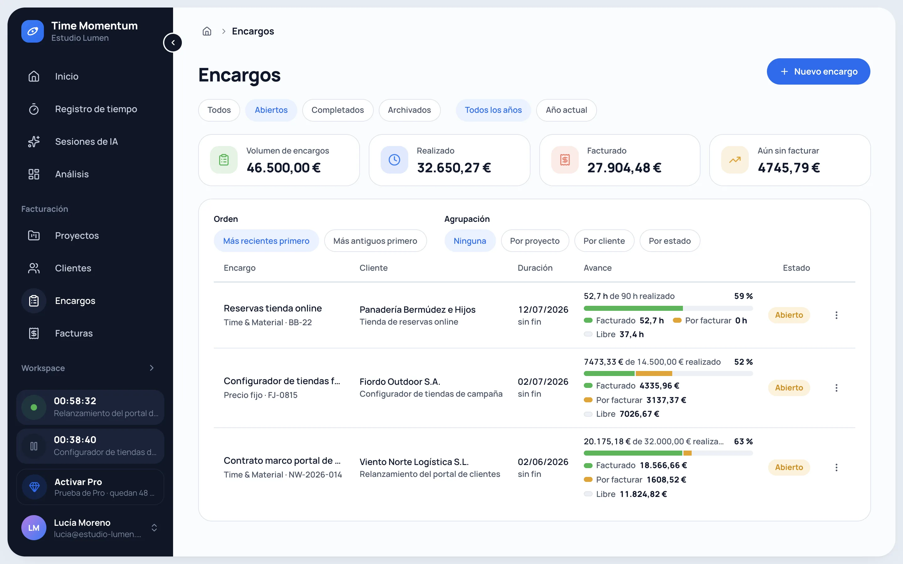Viewport: 903px width, 564px height.
Task: Click the Volumen de encargos clipboard icon
Action: 224,160
